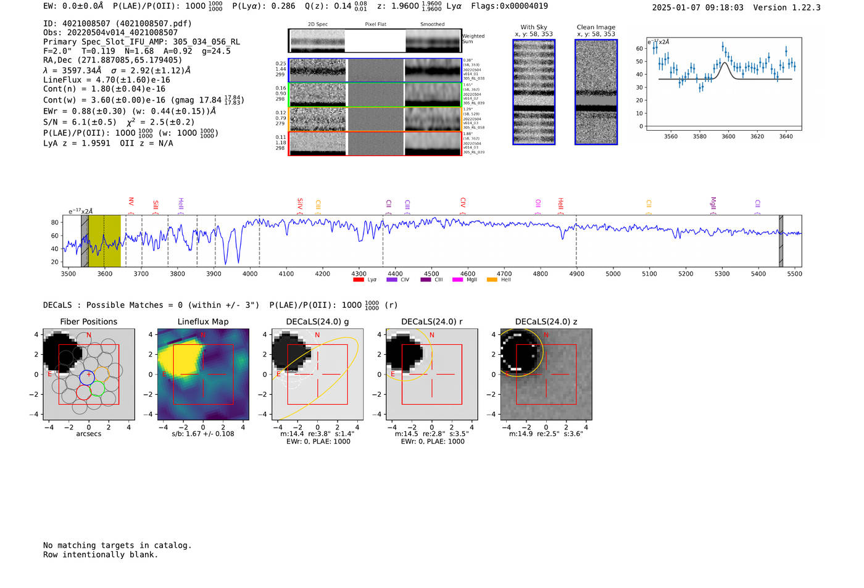
Task: Click the purple CIV legend swatch
Action: pos(392,280)
